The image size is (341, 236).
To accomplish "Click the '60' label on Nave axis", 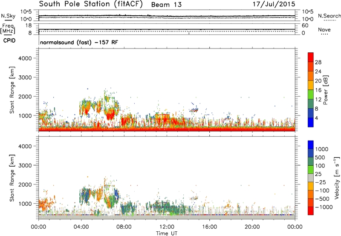I will [x=305, y=26].
